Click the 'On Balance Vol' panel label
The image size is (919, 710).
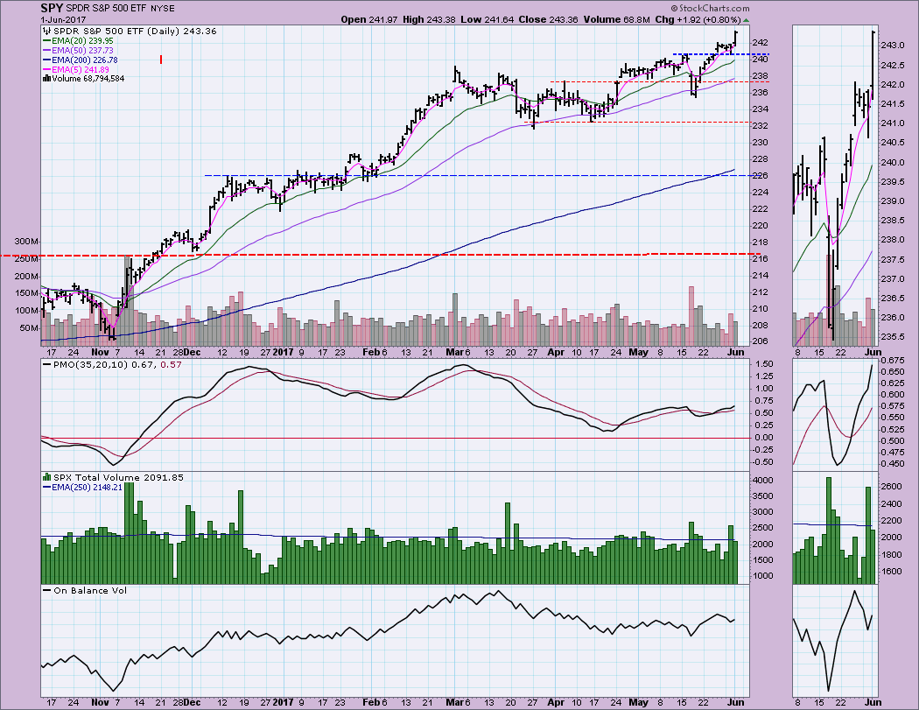(x=89, y=590)
